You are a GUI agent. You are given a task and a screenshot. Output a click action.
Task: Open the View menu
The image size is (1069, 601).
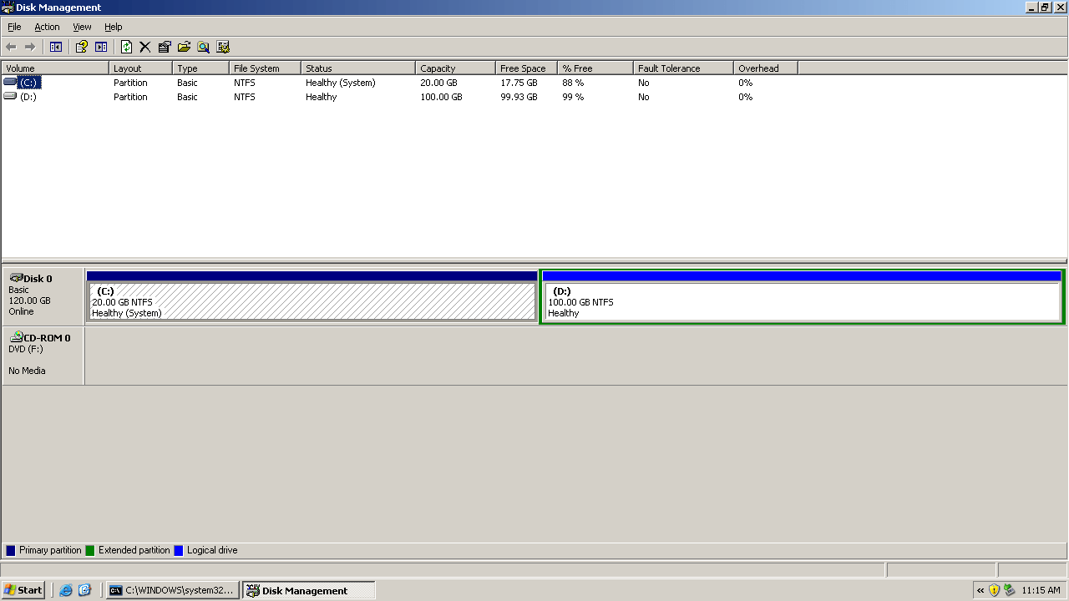(81, 27)
